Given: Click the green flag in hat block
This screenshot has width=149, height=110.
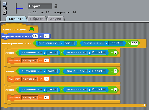Looking at the screenshot, I should pyautogui.click(x=32, y=29).
